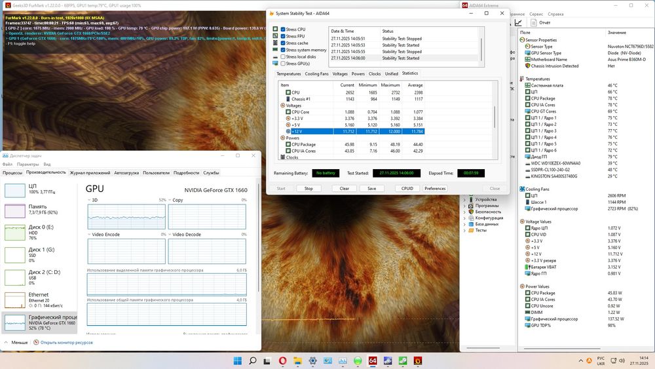The height and width of the screenshot is (369, 655).
Task: Expand the Программы tree node in AIDA64
Action: click(x=464, y=206)
